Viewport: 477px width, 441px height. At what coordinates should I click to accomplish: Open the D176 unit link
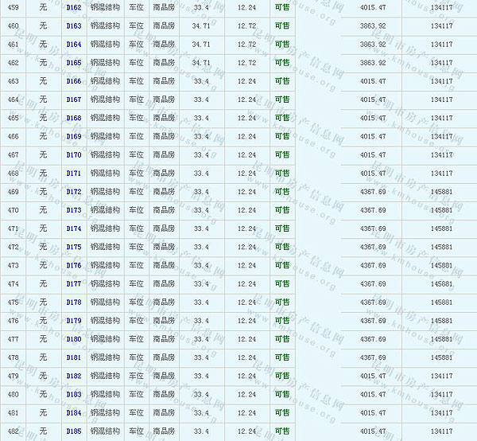[x=73, y=265]
